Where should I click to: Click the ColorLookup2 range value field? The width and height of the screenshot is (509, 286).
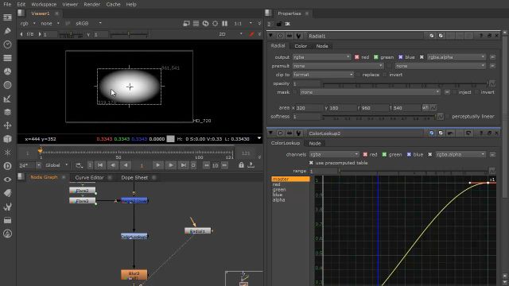(323, 171)
